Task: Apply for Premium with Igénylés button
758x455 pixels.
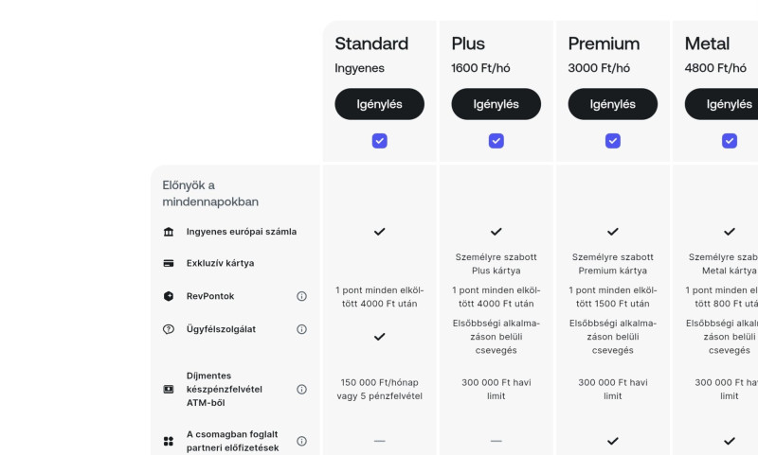Action: [613, 104]
